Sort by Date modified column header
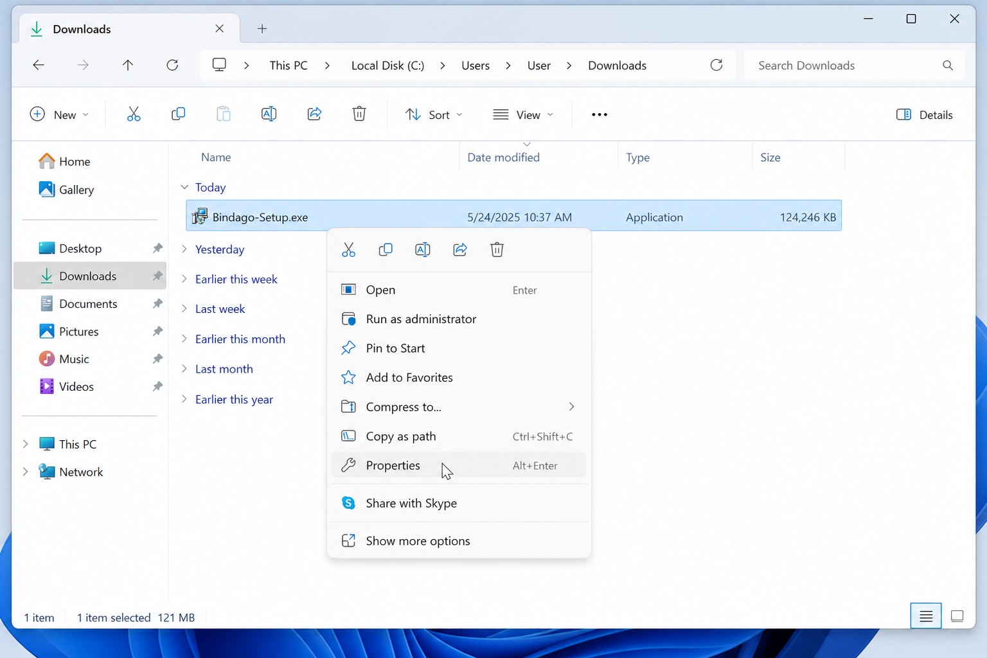The image size is (987, 658). coord(538,157)
